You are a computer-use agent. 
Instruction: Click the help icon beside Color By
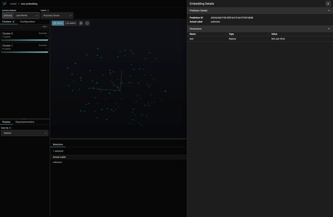tap(10, 128)
